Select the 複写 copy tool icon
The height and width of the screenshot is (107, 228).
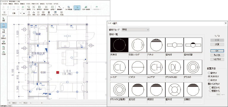(18, 7)
